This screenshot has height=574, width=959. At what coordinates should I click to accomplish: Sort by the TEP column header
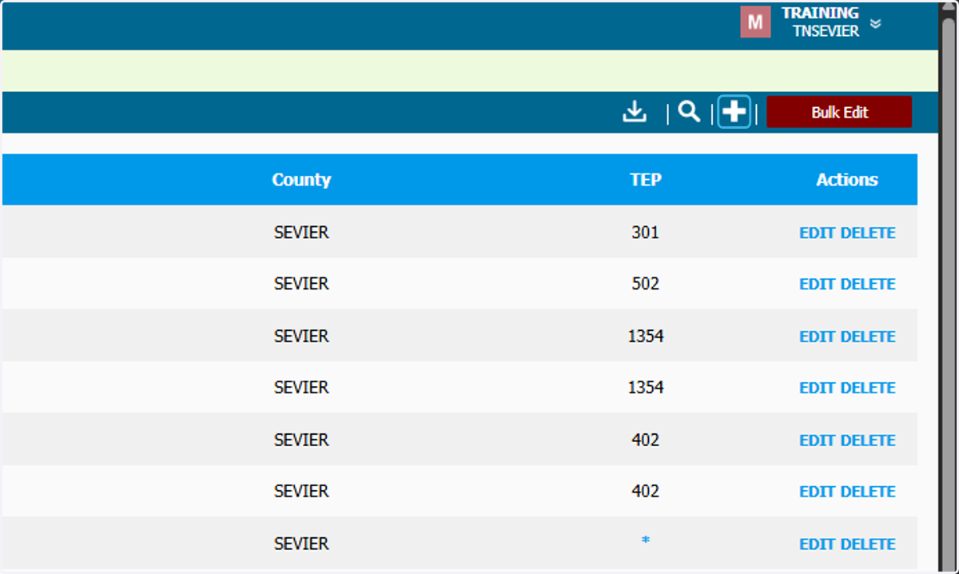click(x=646, y=180)
